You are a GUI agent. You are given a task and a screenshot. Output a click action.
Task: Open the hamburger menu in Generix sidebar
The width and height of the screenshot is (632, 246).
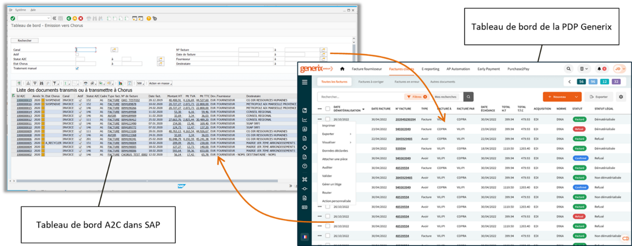point(305,82)
